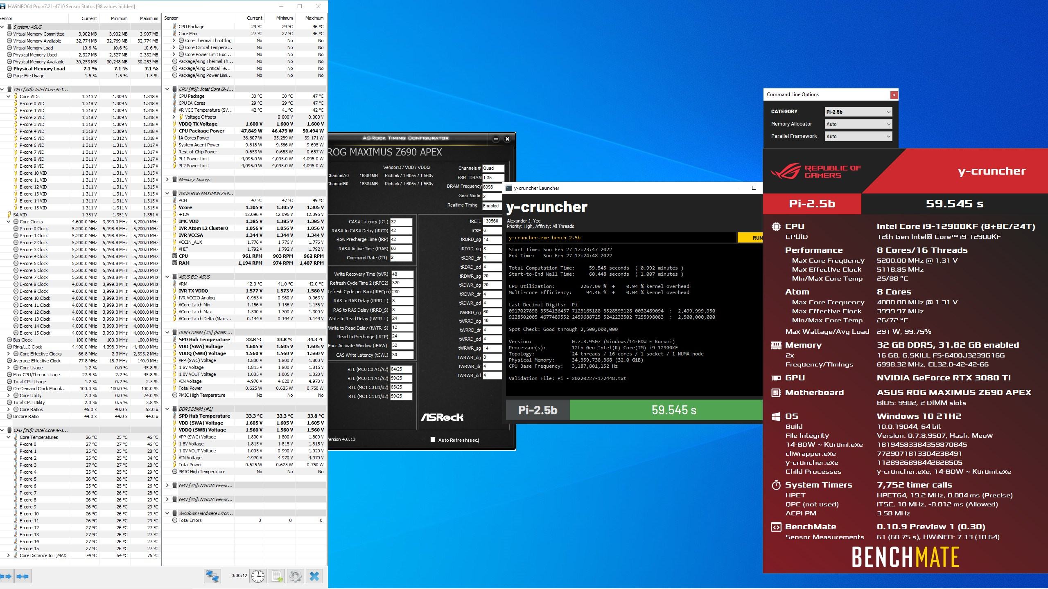Image resolution: width=1048 pixels, height=589 pixels.
Task: Collapse the Core Clocks tree node
Action: tap(8, 222)
